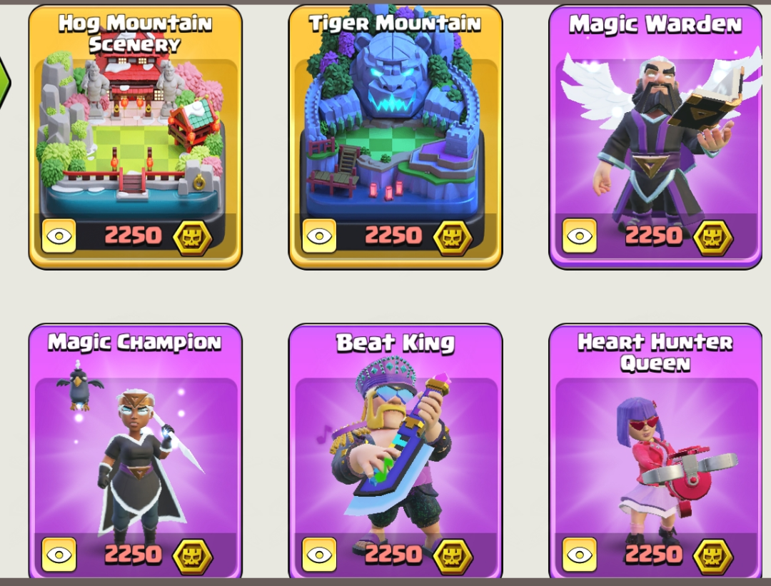Viewport: 771px width, 586px height.
Task: Click the medal currency icon on Beat King card
Action: (453, 556)
